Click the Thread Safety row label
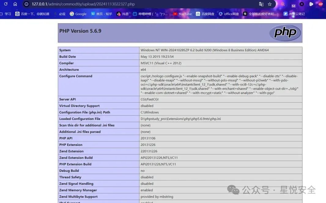326x203 pixels. point(70,177)
